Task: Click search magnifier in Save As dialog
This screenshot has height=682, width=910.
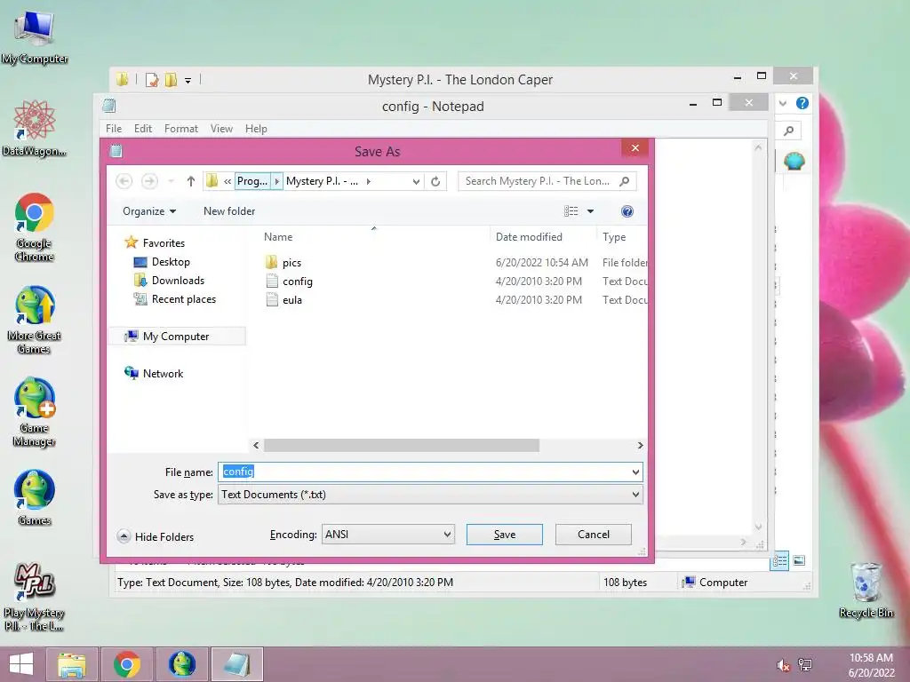Action: click(625, 181)
